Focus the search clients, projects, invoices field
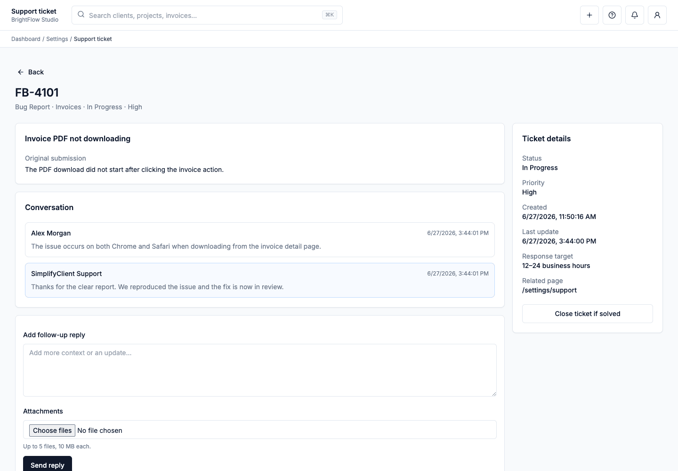Viewport: 678px width, 471px height. pyautogui.click(x=207, y=15)
